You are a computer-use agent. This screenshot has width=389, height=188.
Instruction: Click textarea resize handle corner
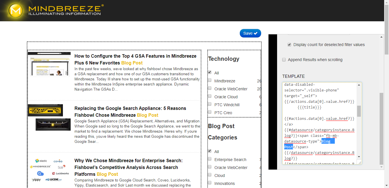coord(359,162)
